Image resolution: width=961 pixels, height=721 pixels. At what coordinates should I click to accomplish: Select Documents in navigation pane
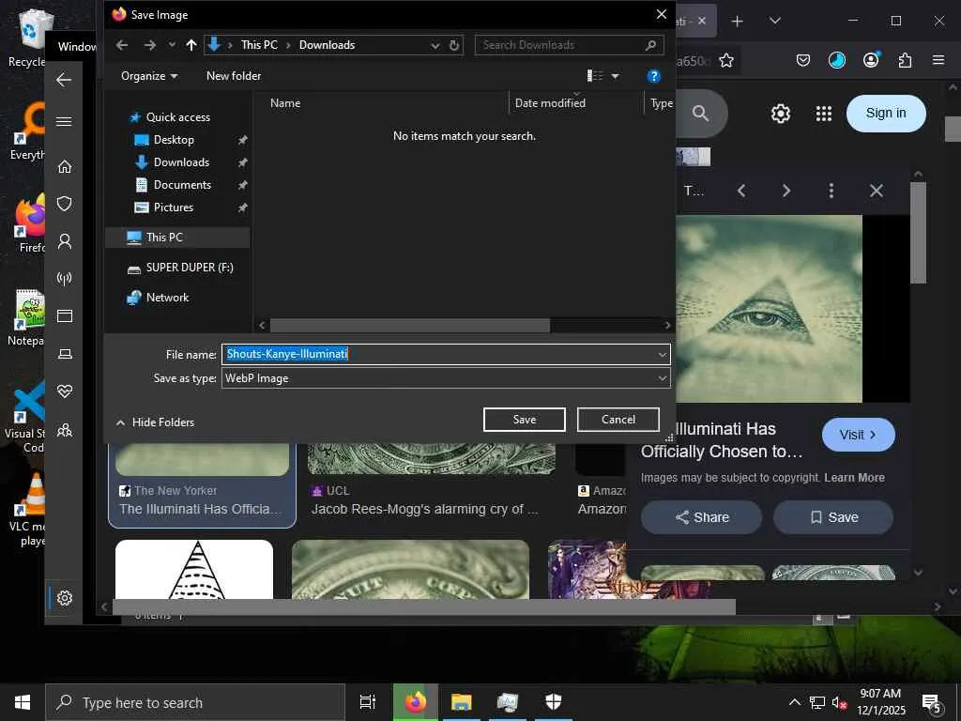tap(182, 185)
